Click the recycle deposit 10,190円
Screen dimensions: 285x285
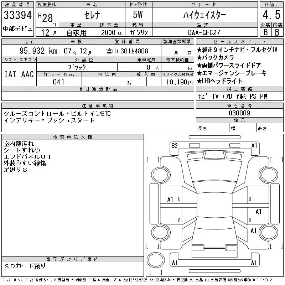(x=179, y=82)
